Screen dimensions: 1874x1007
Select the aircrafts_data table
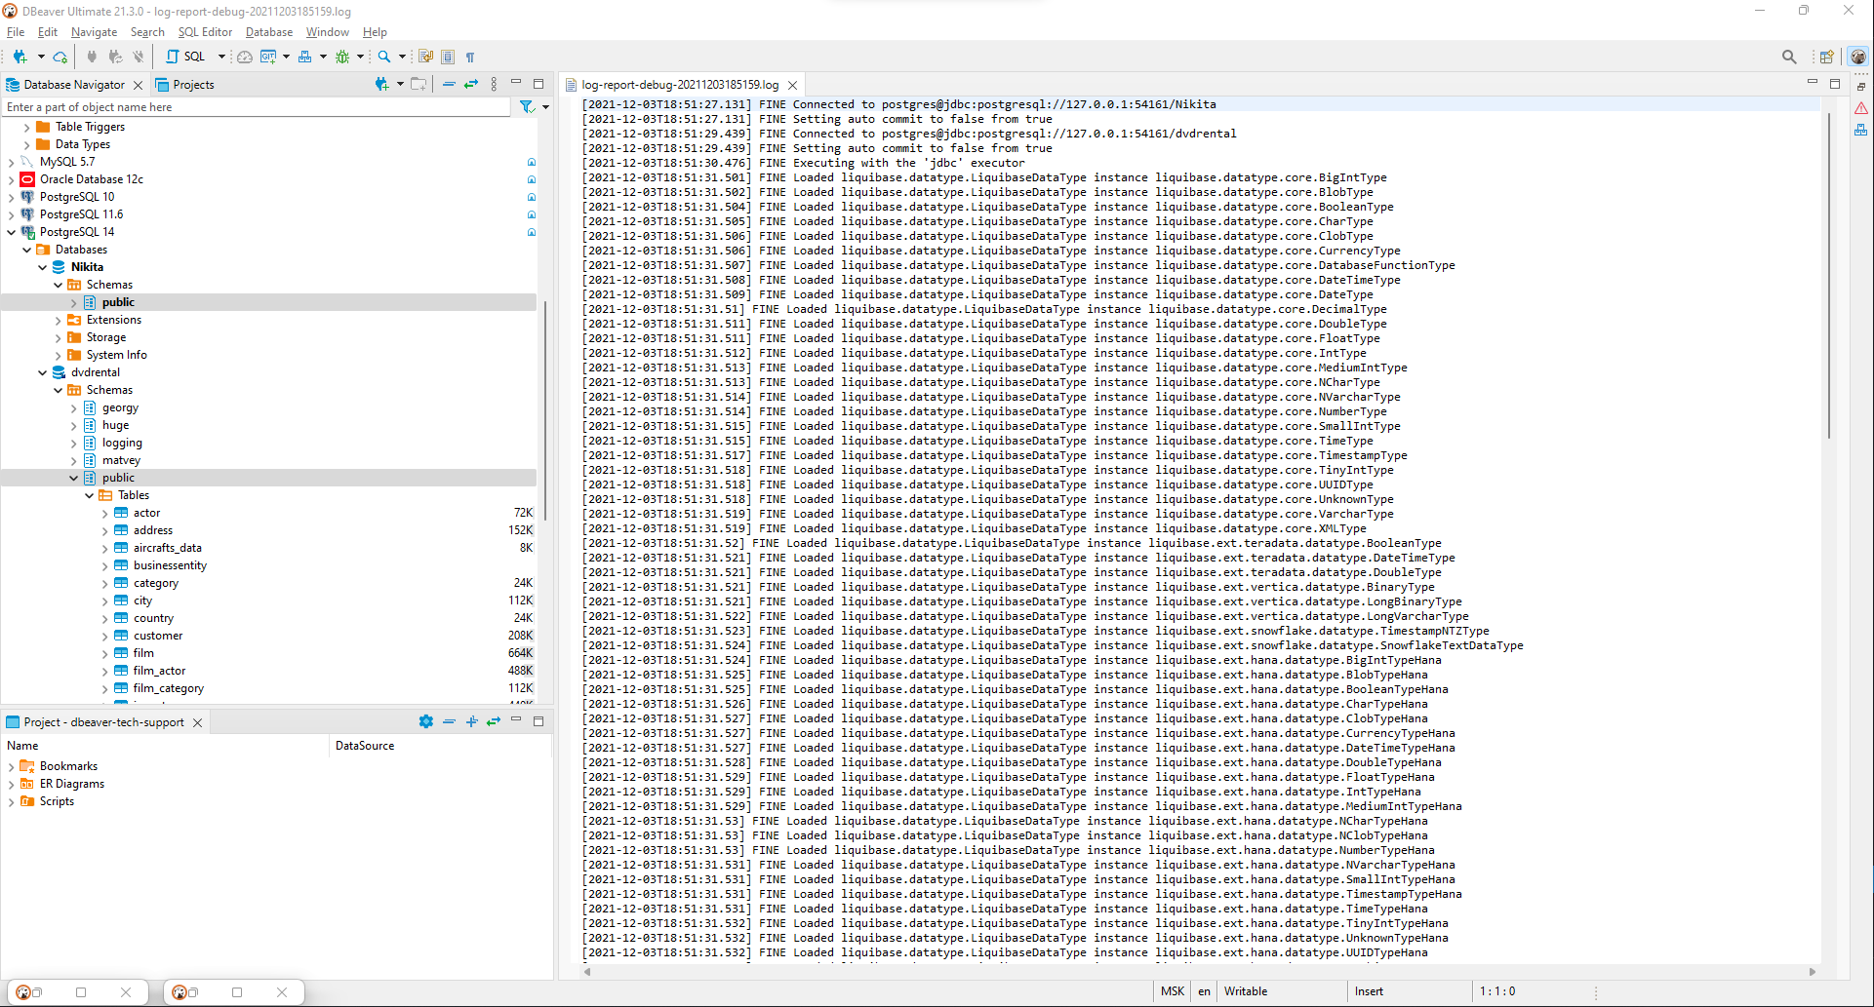(168, 548)
